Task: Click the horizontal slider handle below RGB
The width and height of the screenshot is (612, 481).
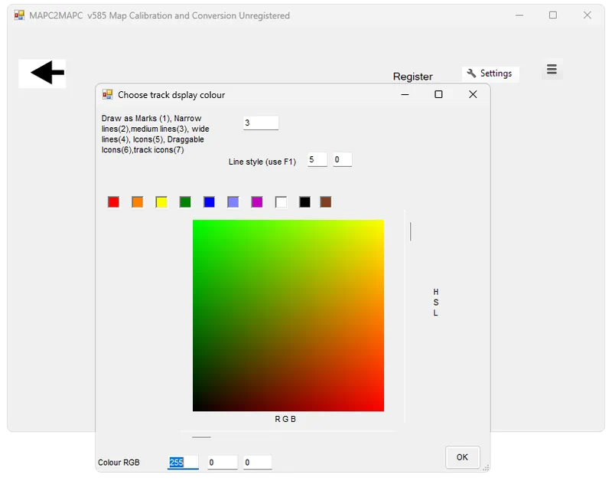Action: click(201, 437)
